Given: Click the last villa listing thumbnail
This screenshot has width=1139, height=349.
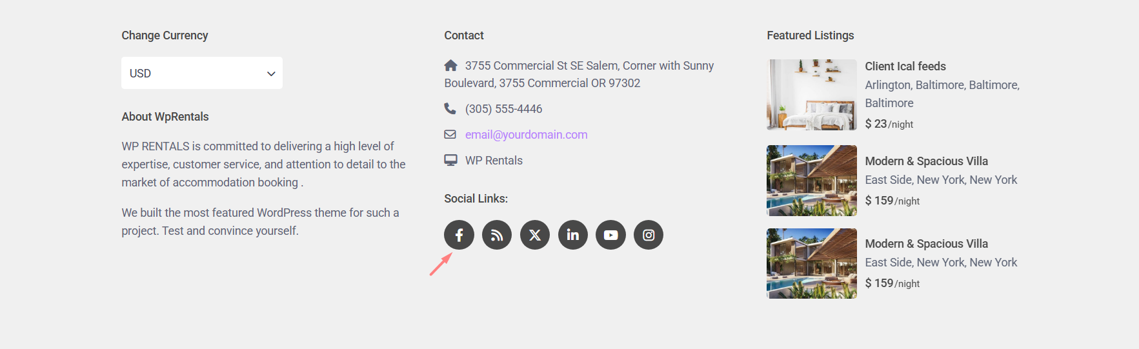Looking at the screenshot, I should 811,263.
